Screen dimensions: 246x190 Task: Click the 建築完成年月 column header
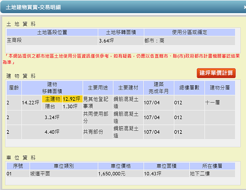click(159, 88)
